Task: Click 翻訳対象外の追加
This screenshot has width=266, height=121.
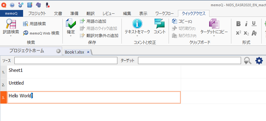Action: point(99,35)
